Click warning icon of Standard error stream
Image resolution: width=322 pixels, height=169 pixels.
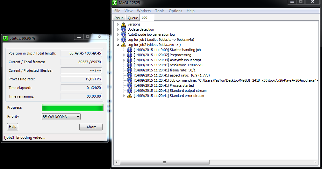pyautogui.click(x=130, y=96)
